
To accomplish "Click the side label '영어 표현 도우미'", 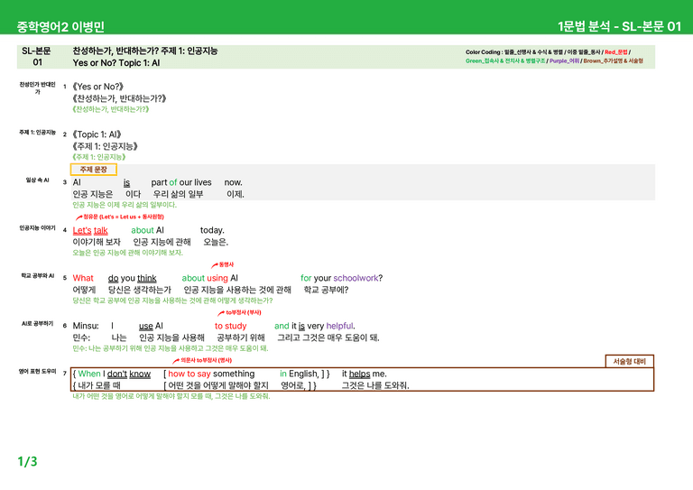I will 37,372.
